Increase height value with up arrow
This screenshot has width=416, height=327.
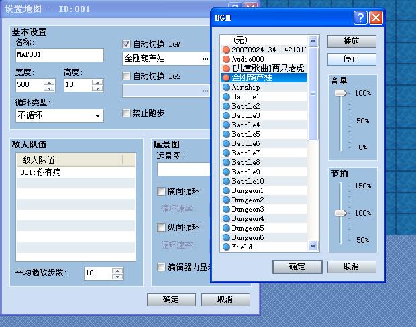click(97, 82)
